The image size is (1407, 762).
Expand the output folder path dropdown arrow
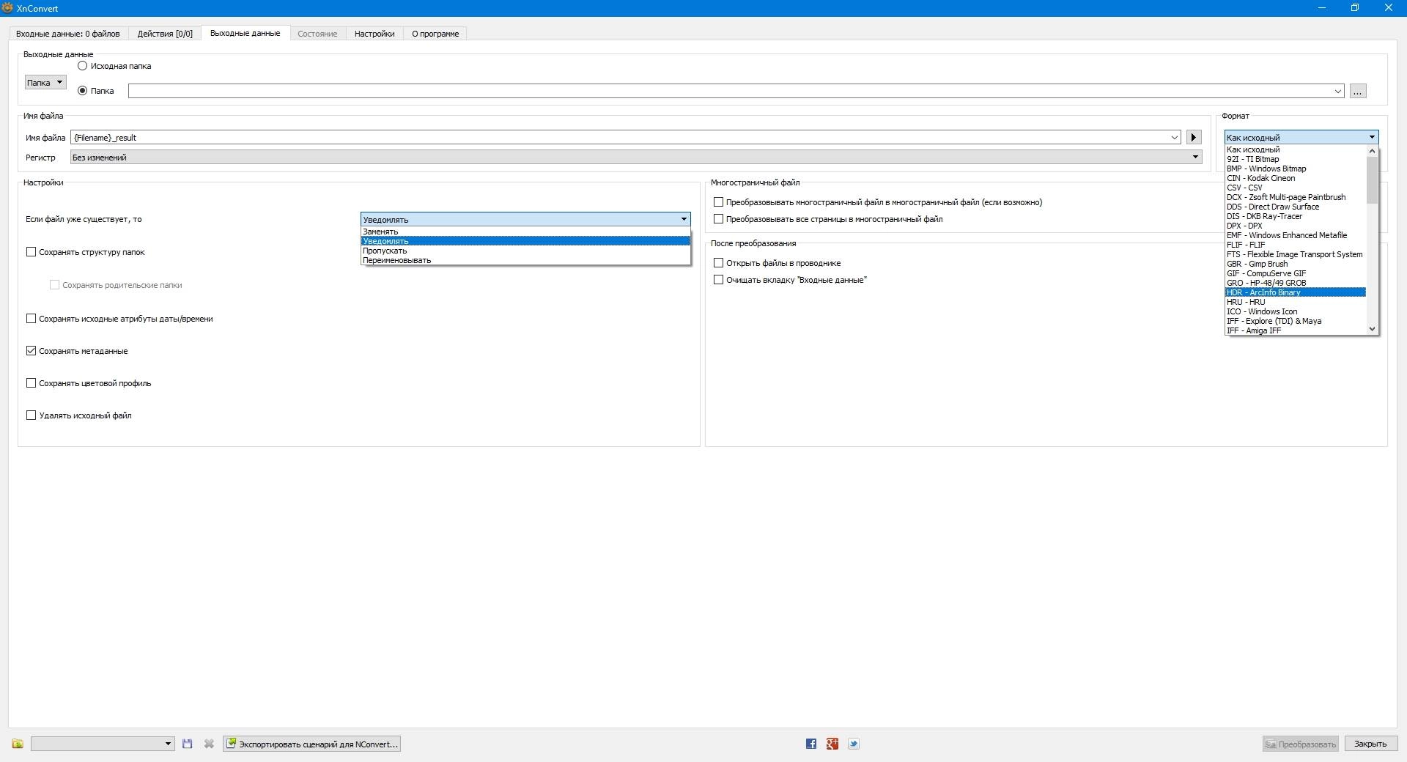point(1337,91)
